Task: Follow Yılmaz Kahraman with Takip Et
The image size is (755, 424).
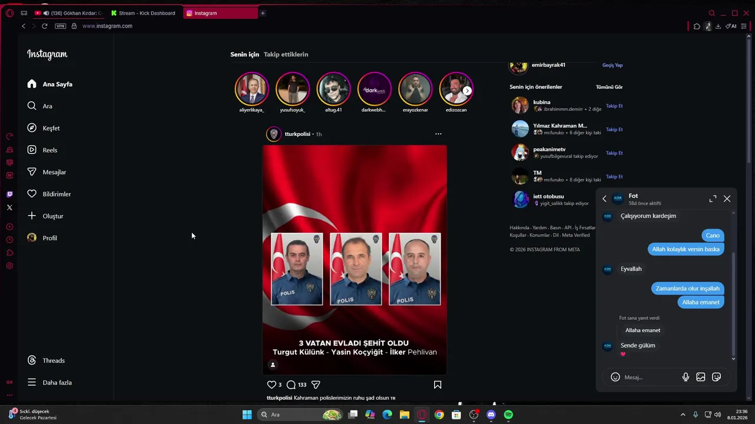Action: [614, 130]
